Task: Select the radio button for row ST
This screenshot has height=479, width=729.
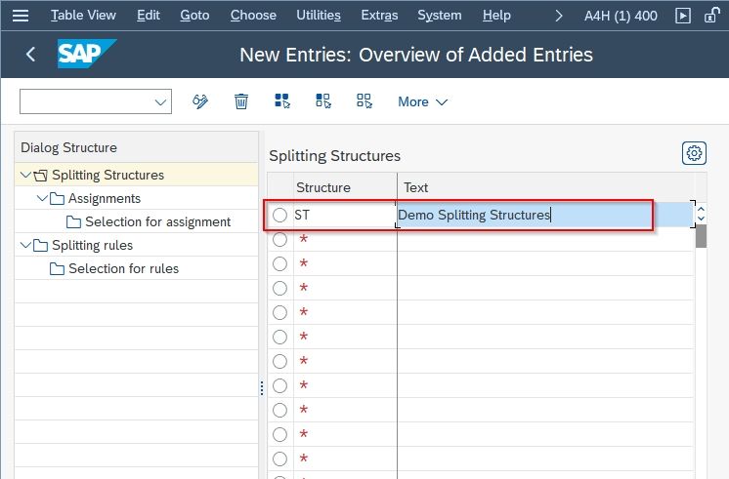Action: tap(279, 215)
